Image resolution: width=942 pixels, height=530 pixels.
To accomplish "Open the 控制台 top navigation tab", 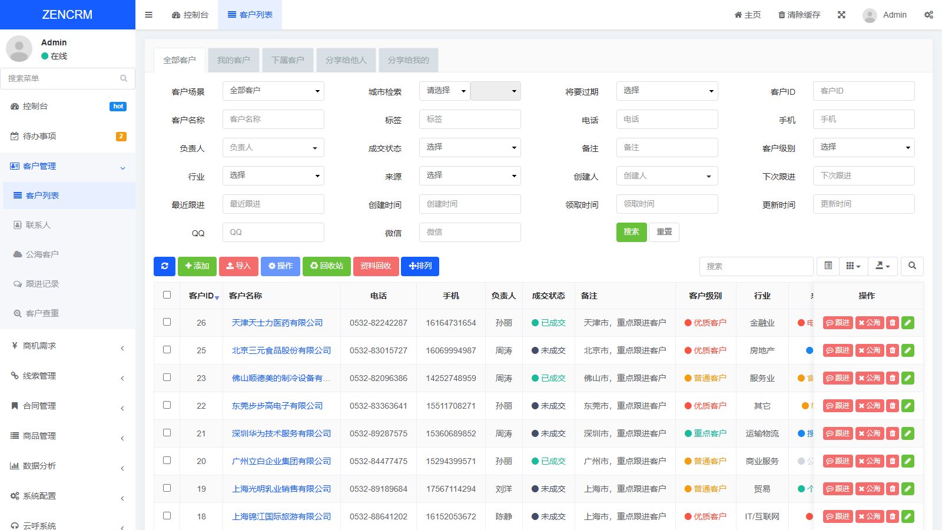I will tap(190, 15).
